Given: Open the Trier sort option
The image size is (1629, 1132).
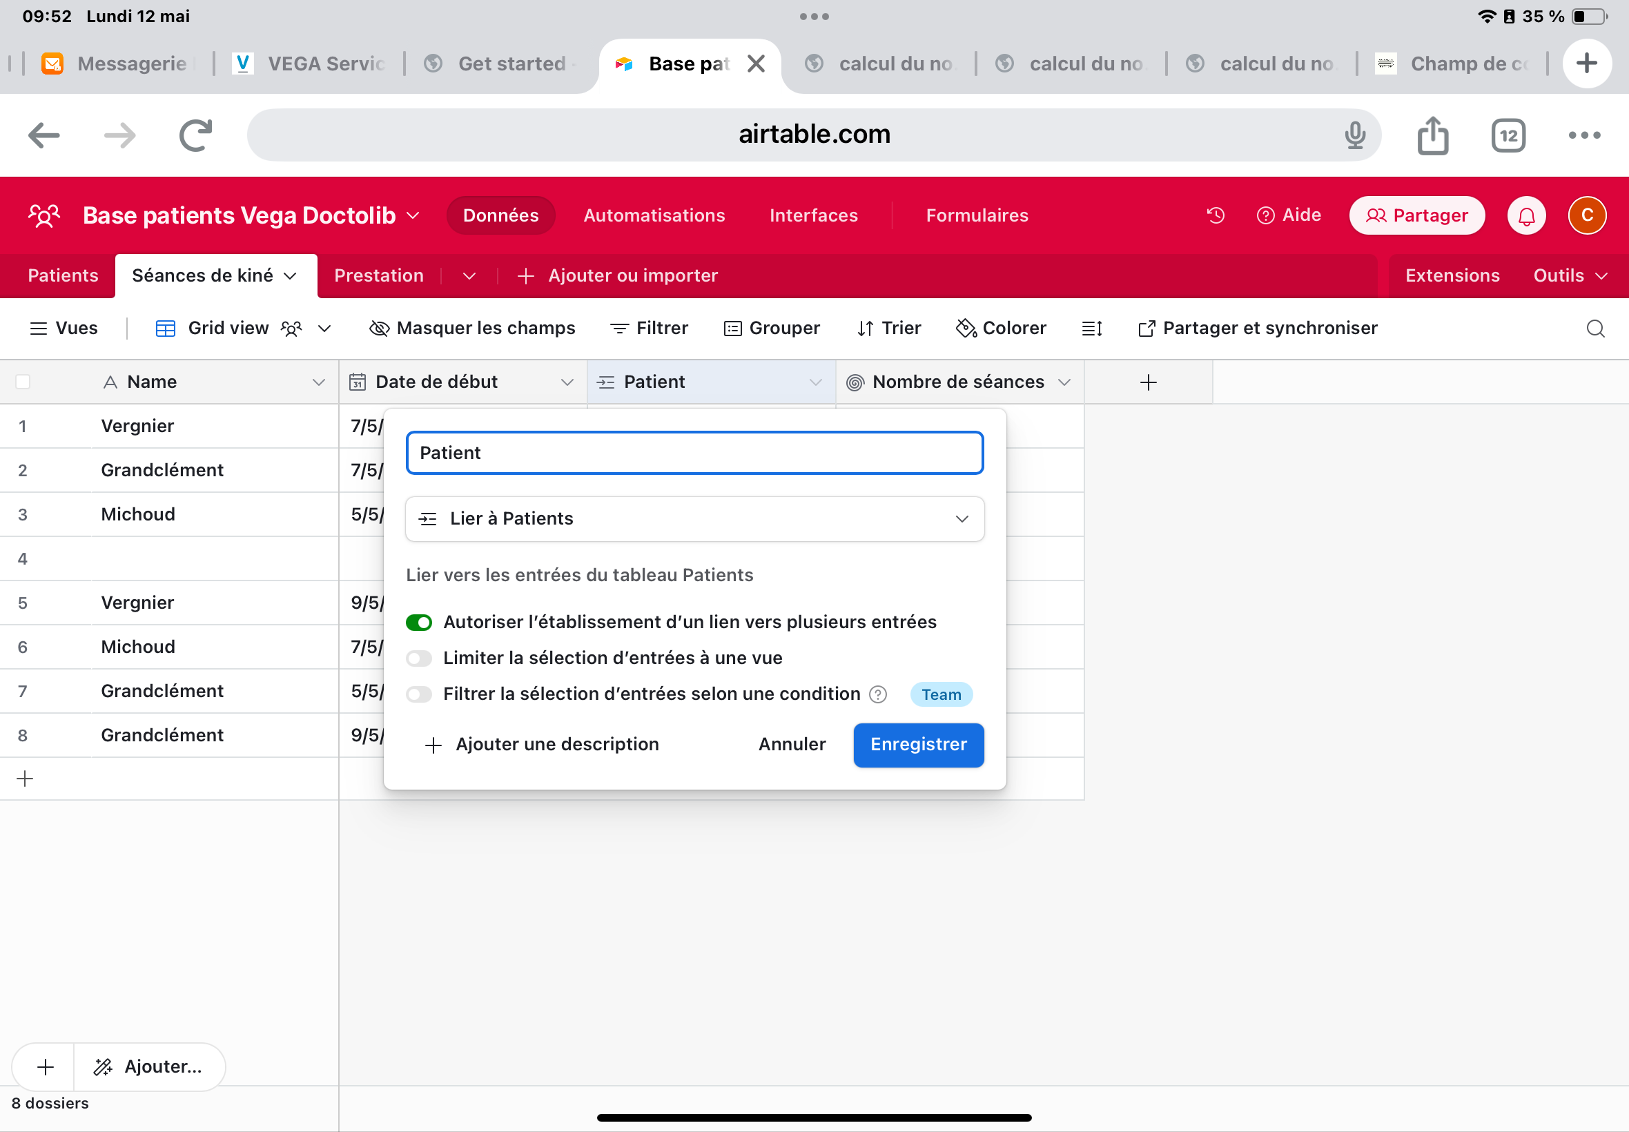Looking at the screenshot, I should click(888, 328).
